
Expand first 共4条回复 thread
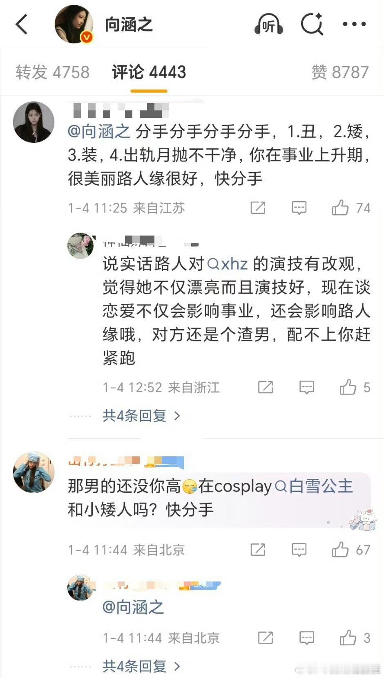coord(141,416)
